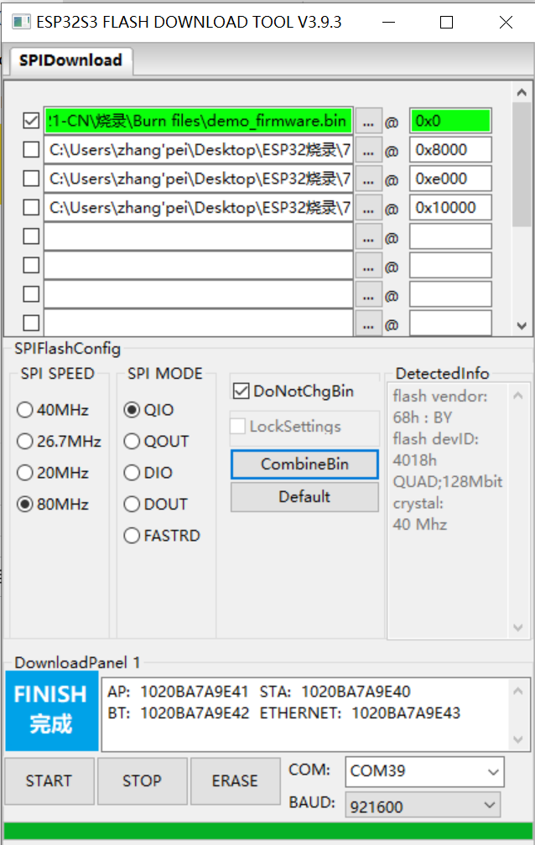This screenshot has width=535, height=845.
Task: Switch to SPIDownload tab
Action: coord(70,60)
